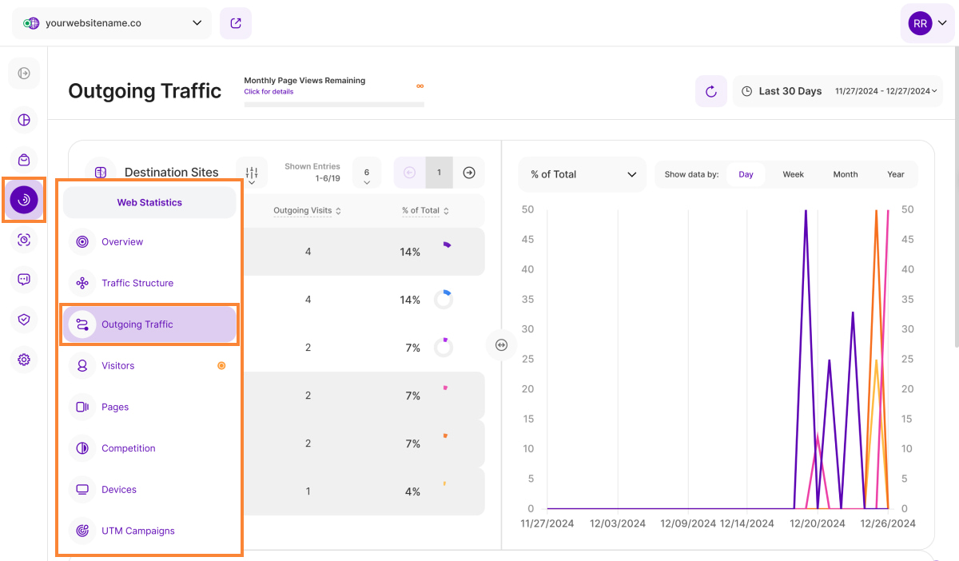The image size is (959, 561).
Task: Show data by Month
Action: [x=845, y=174]
